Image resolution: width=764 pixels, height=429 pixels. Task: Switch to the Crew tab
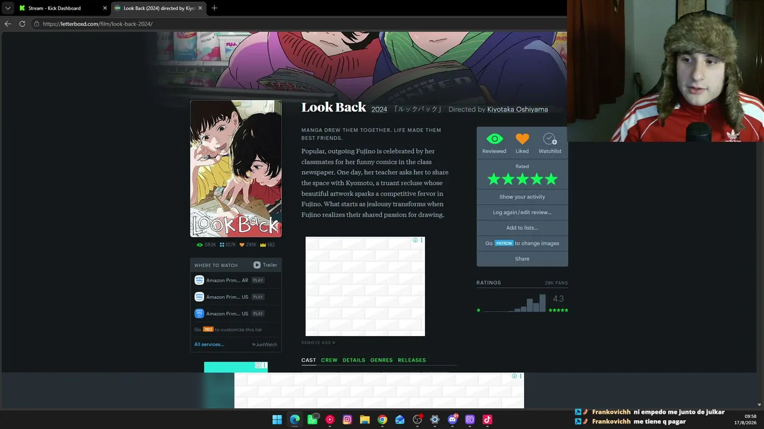pyautogui.click(x=329, y=360)
